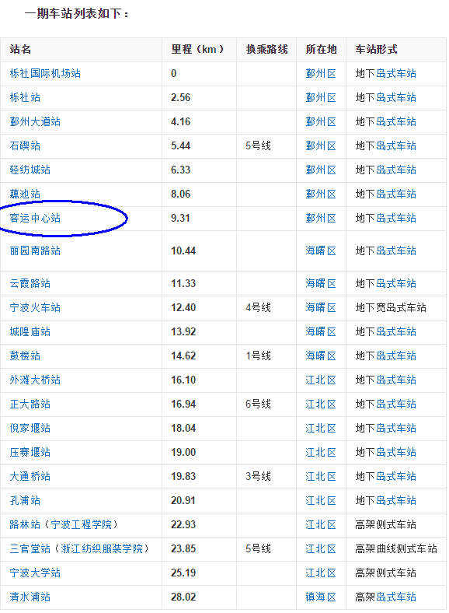Open 鄞州区 link in 栎社国际机场站 row
This screenshot has height=613, width=449.
[321, 73]
